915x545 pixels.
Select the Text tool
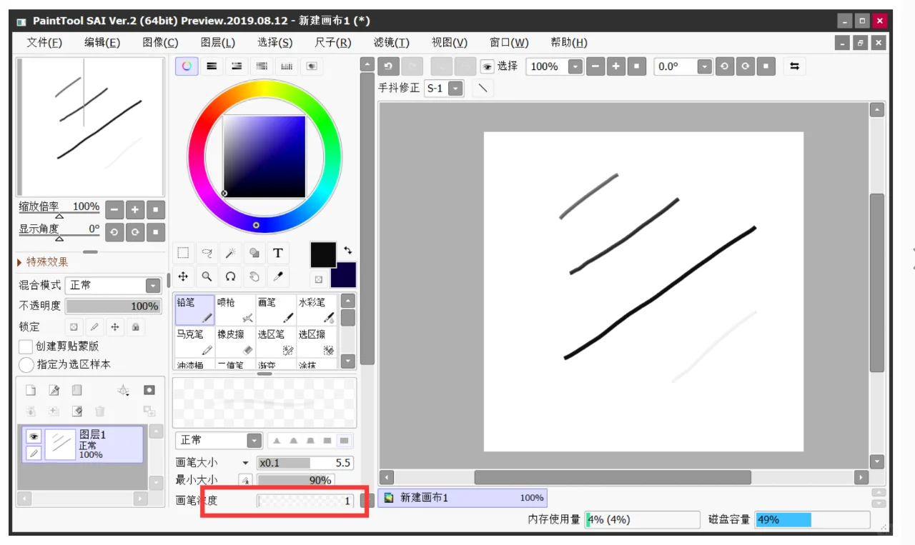278,253
